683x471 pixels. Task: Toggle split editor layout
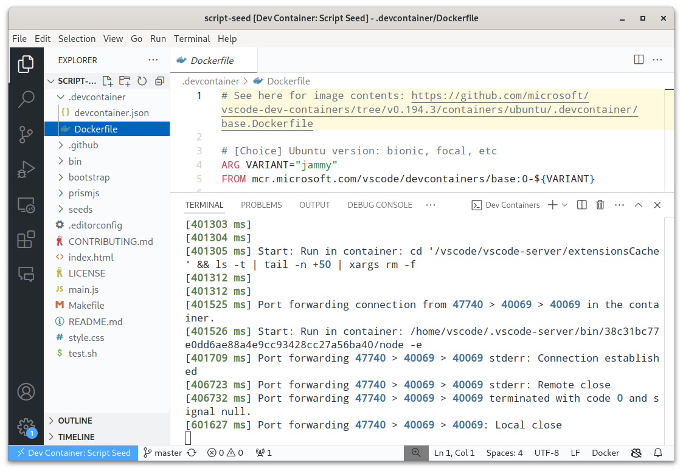pyautogui.click(x=639, y=60)
